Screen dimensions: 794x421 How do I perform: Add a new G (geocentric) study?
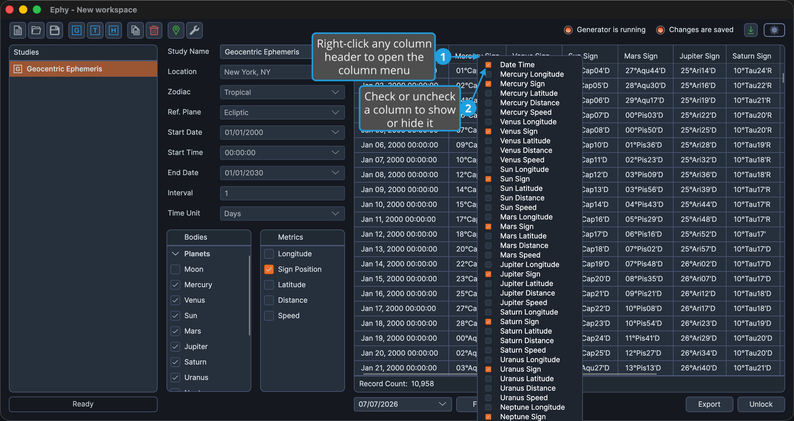click(77, 30)
